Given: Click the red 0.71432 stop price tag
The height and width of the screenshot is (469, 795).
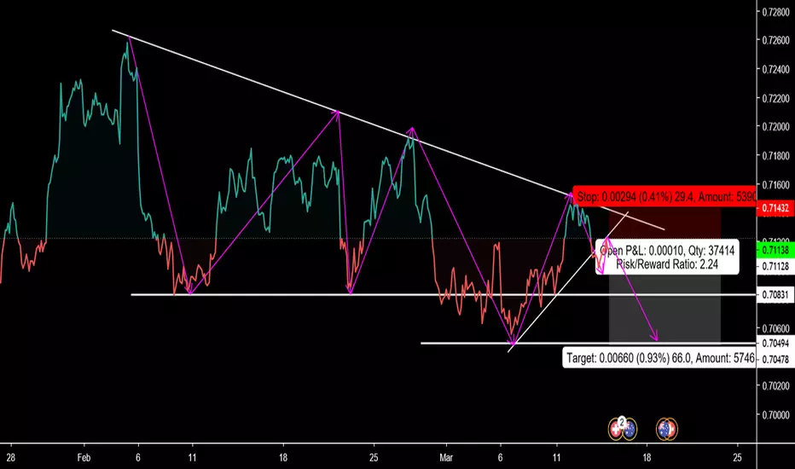Looking at the screenshot, I should coord(775,208).
